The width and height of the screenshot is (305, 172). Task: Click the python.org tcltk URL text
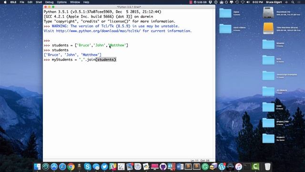tap(98, 31)
